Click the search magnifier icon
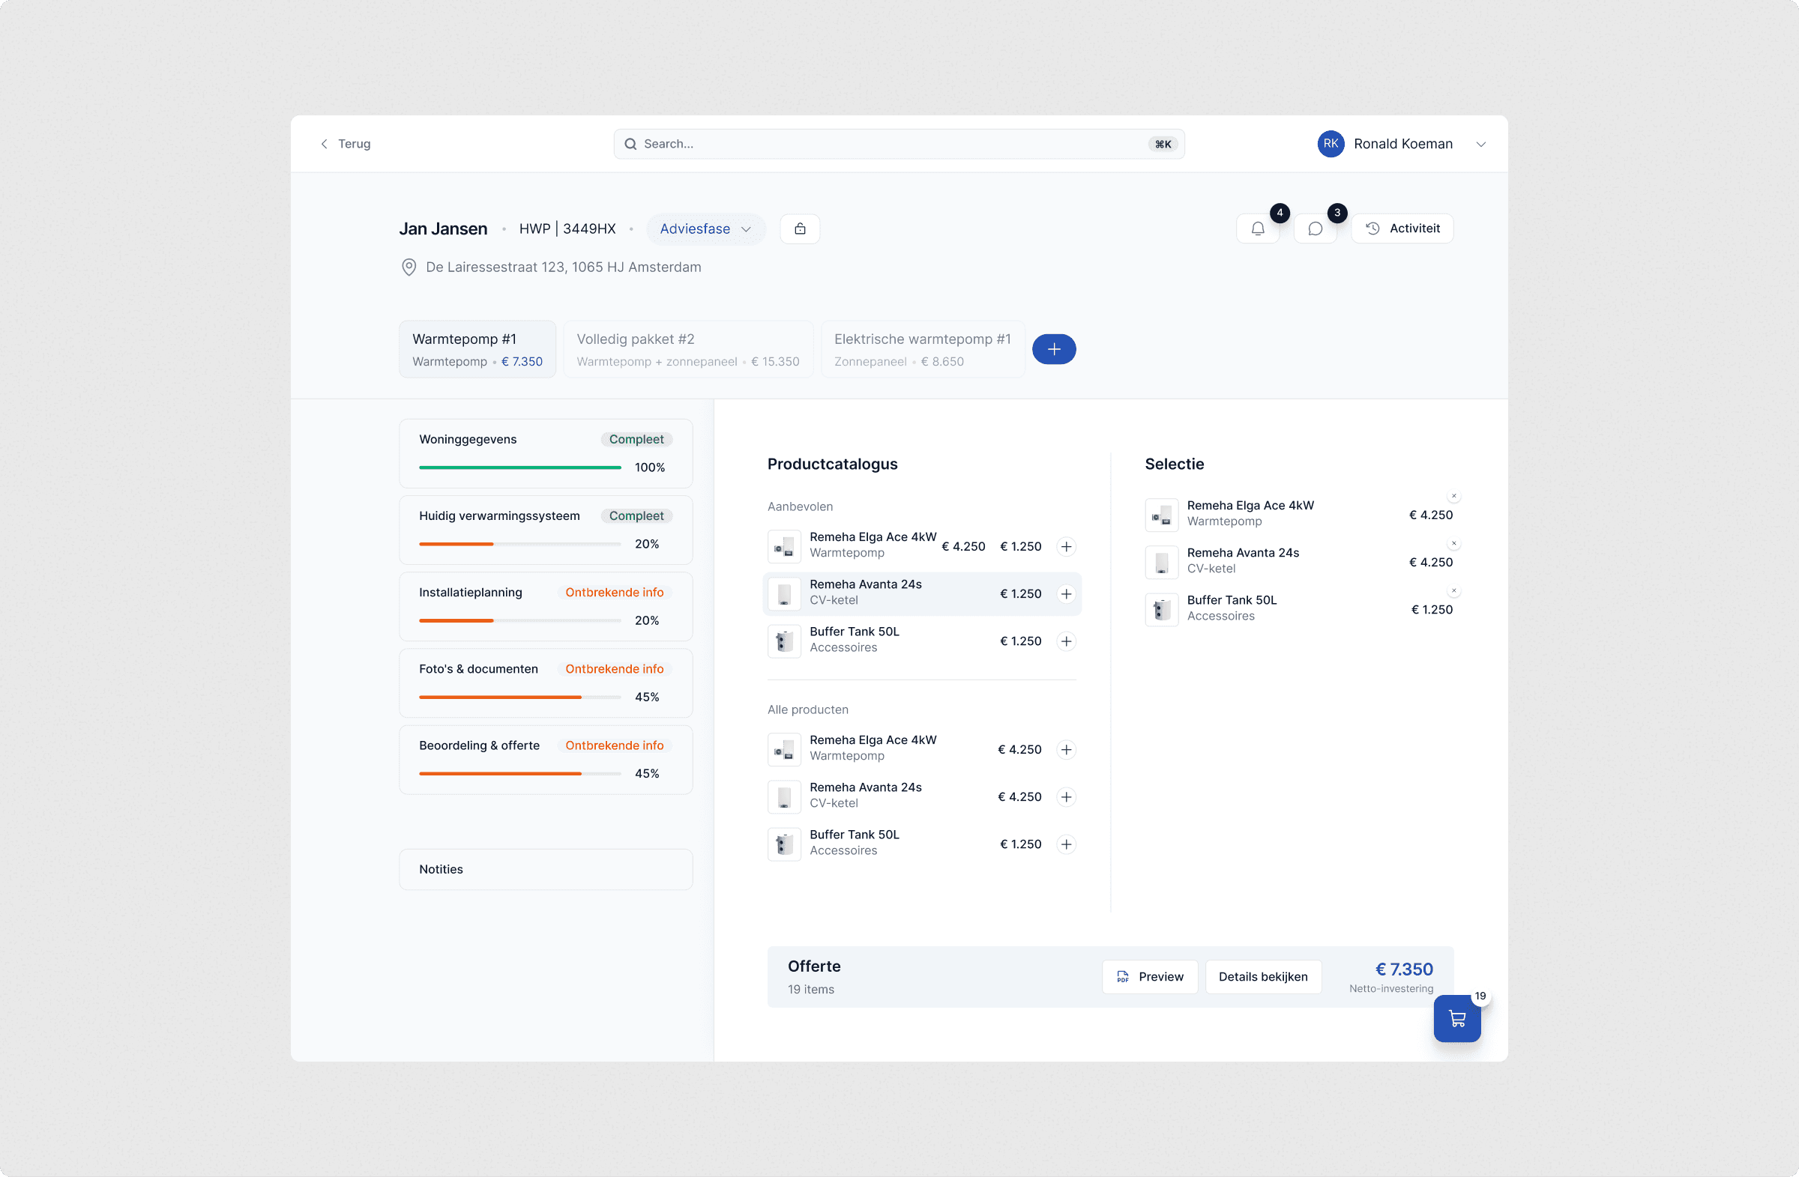 pyautogui.click(x=630, y=145)
